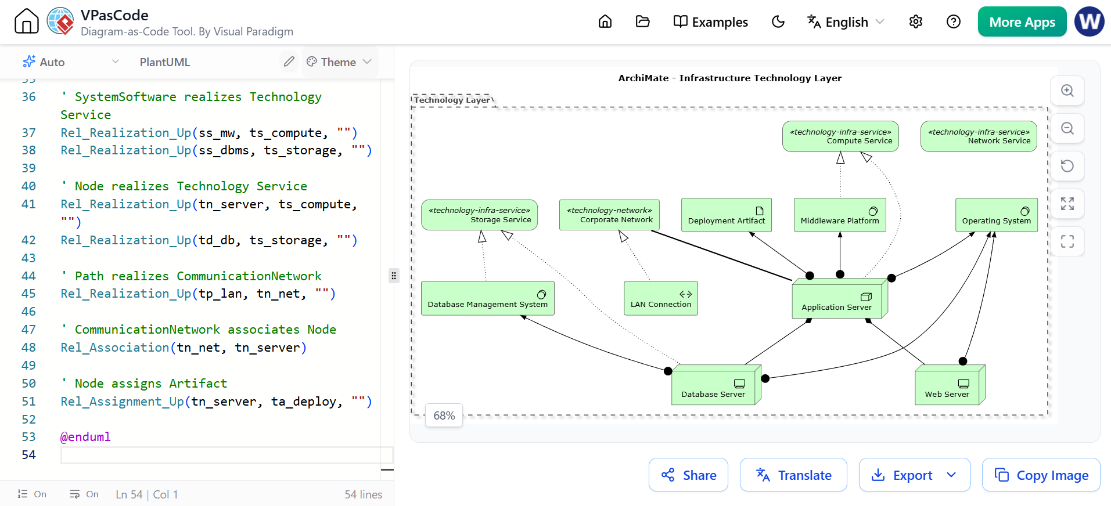Viewport: 1111px width, 506px height.
Task: Open the W user avatar
Action: tap(1090, 21)
